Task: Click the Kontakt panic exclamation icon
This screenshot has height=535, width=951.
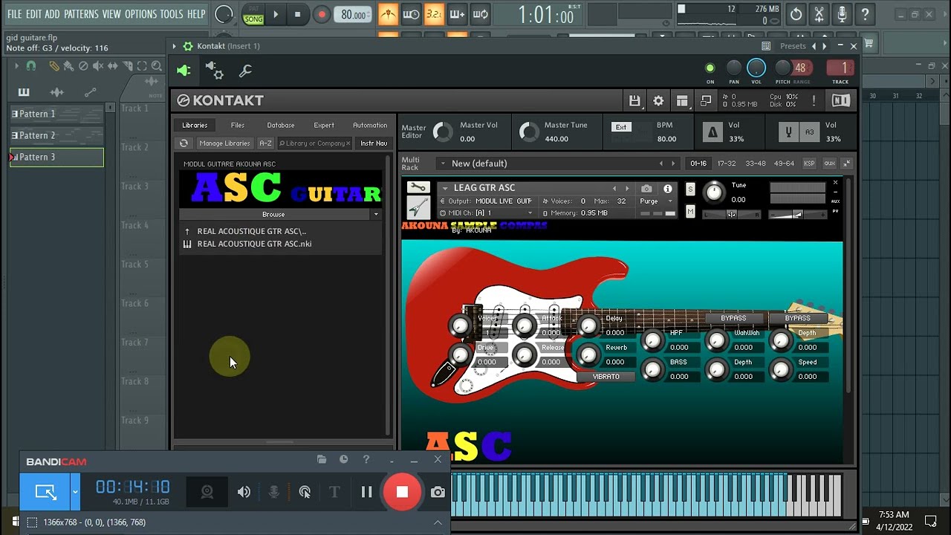Action: click(814, 100)
